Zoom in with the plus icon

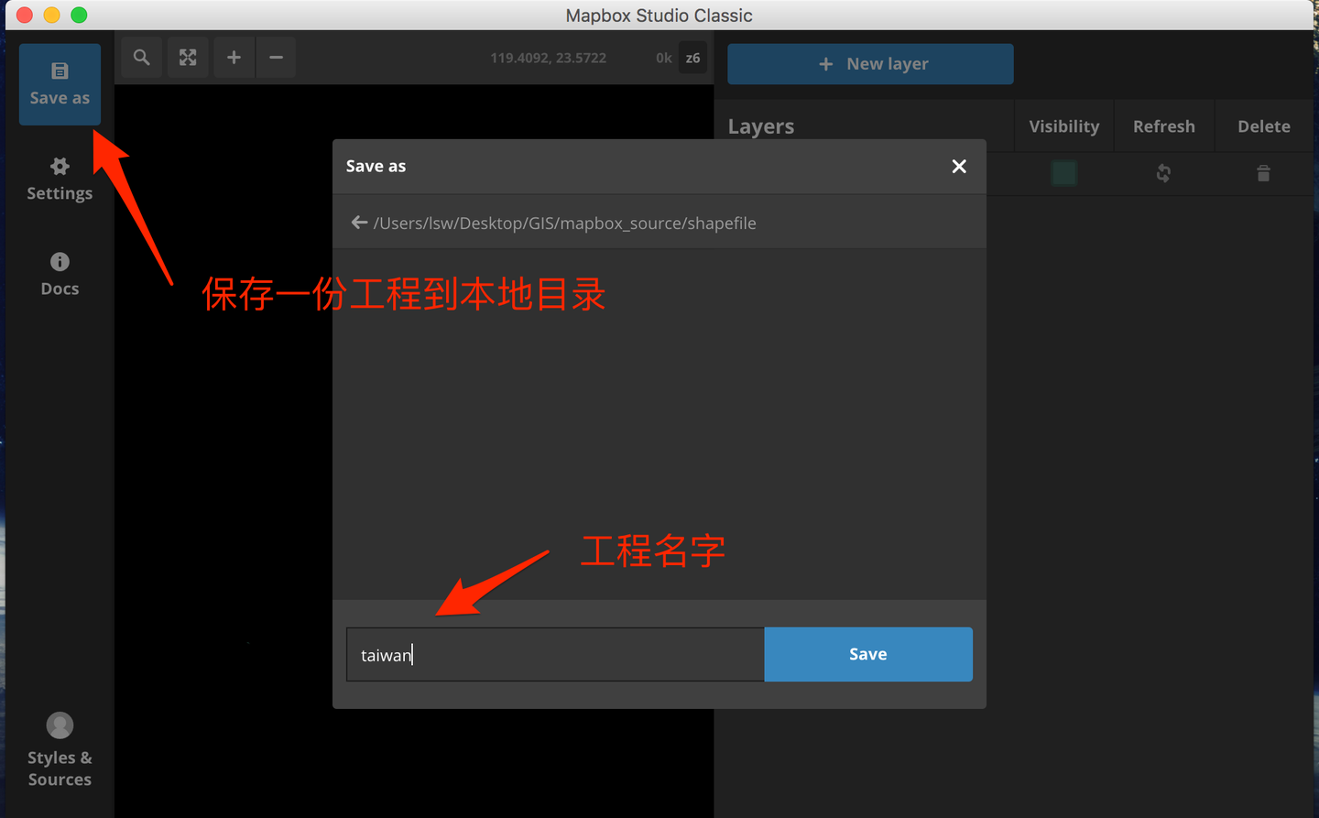233,57
